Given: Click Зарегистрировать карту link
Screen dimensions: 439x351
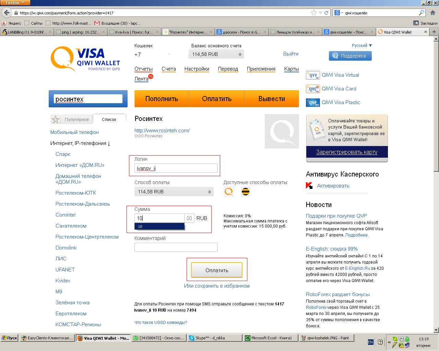Looking at the screenshot, I should (x=347, y=152).
